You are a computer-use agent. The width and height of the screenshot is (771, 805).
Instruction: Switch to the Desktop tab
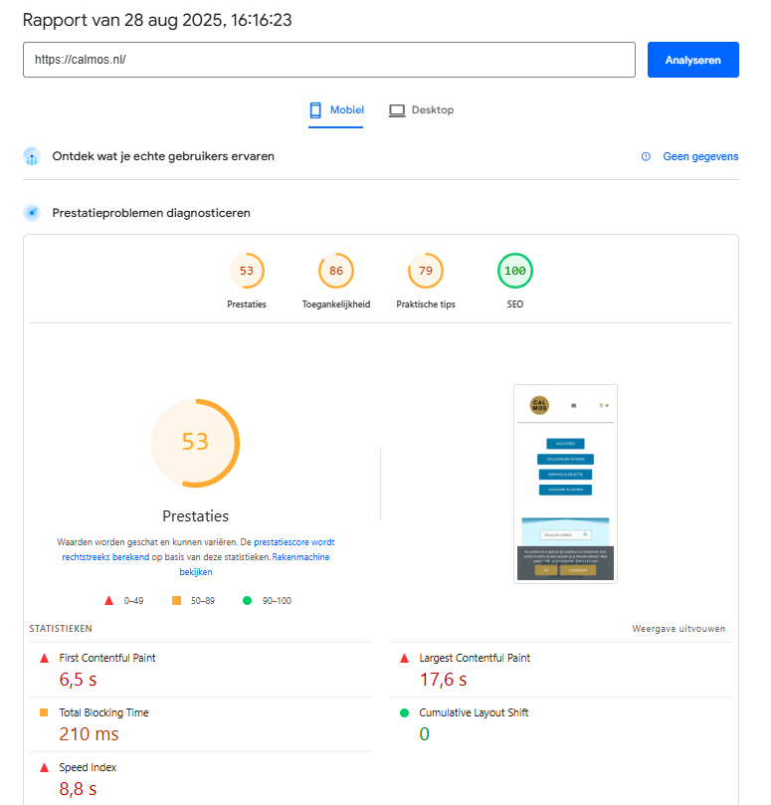422,110
